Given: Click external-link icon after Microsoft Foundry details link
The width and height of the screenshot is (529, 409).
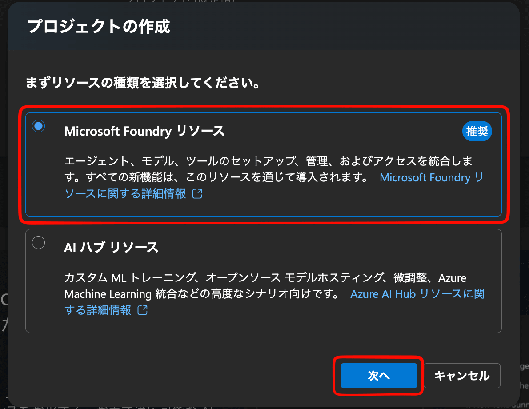Looking at the screenshot, I should pyautogui.click(x=197, y=194).
